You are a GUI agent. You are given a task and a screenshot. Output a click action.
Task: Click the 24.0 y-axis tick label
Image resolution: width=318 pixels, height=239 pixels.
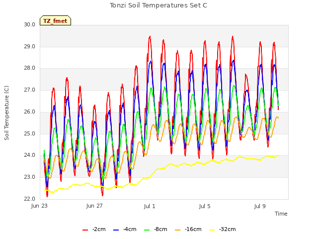[x=30, y=155]
